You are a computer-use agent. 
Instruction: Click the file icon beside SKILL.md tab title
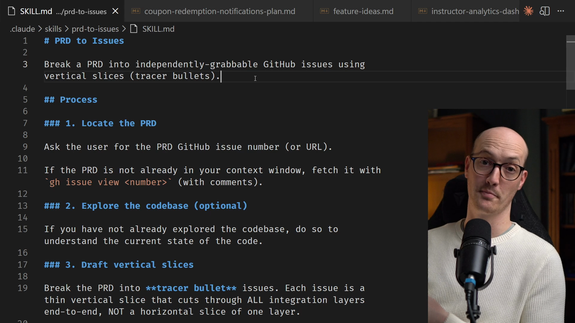point(12,11)
